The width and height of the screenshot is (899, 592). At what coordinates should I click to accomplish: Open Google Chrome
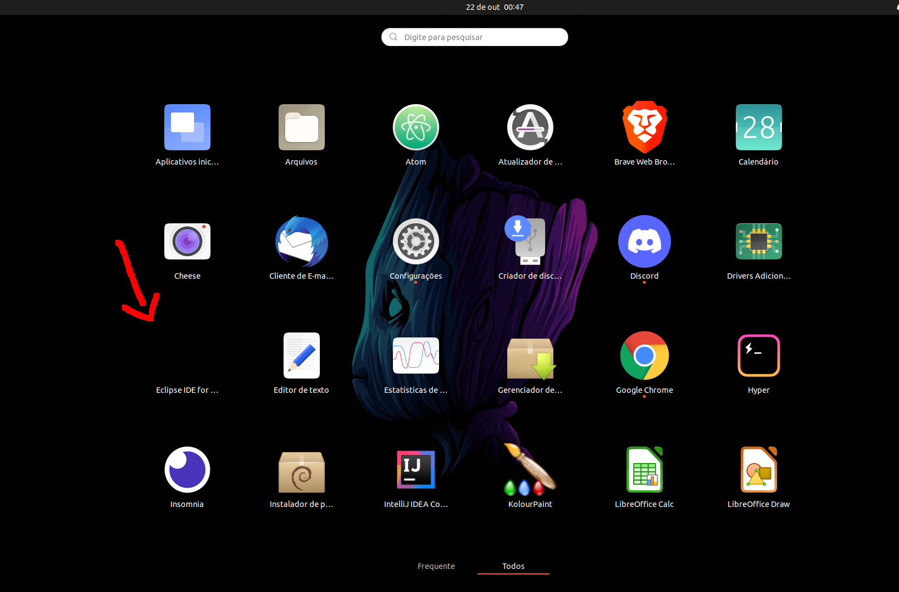tap(645, 356)
